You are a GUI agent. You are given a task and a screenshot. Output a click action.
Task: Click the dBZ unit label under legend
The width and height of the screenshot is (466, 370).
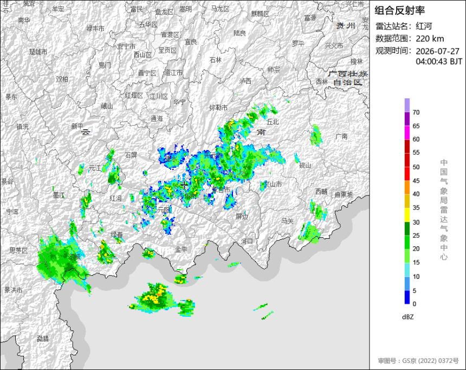(407, 317)
